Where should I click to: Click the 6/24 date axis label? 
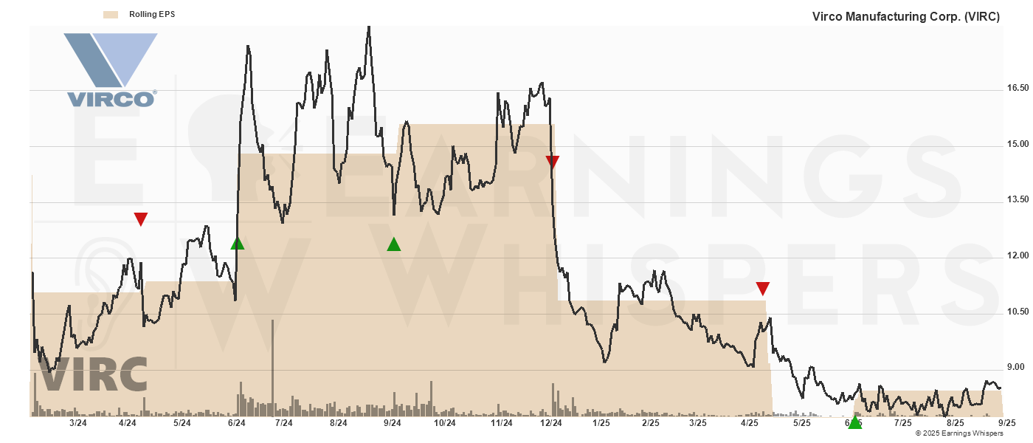(236, 423)
